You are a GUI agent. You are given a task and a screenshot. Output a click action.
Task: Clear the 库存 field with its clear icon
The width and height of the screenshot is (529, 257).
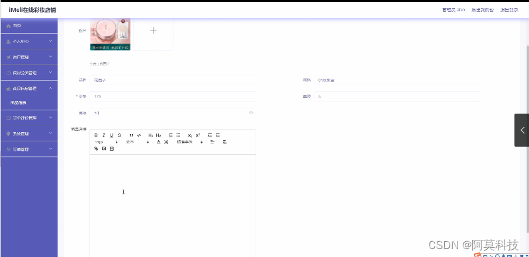pos(251,113)
